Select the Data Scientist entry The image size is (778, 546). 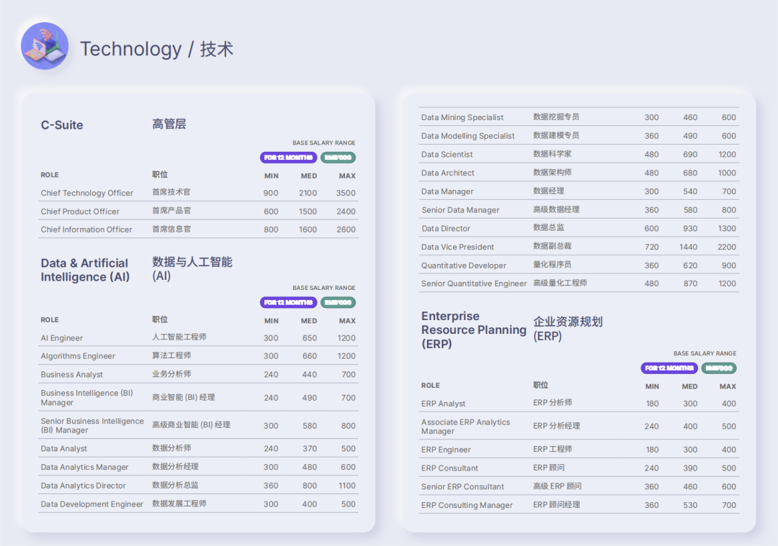(x=447, y=154)
